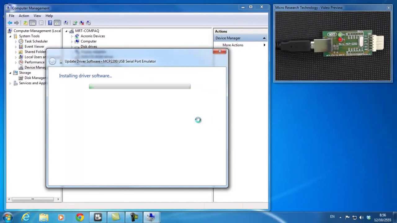Click Scan for hardware changes icon

[x=66, y=23]
